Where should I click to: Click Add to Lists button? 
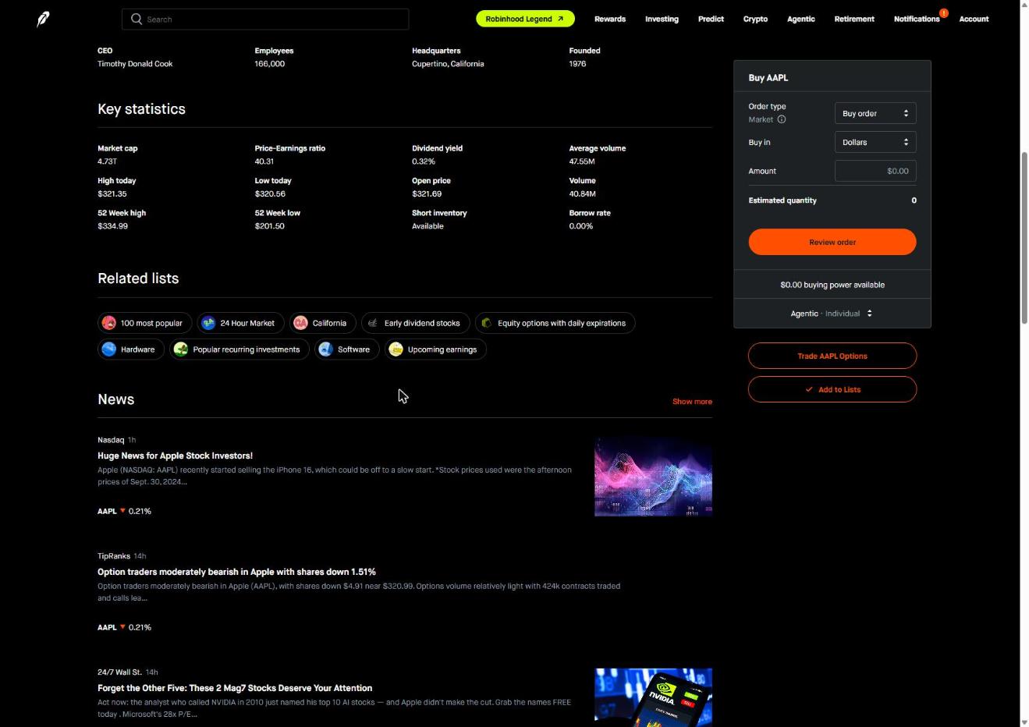tap(832, 389)
